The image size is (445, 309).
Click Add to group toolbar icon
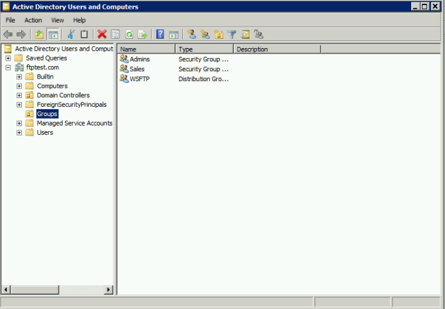[x=259, y=34]
